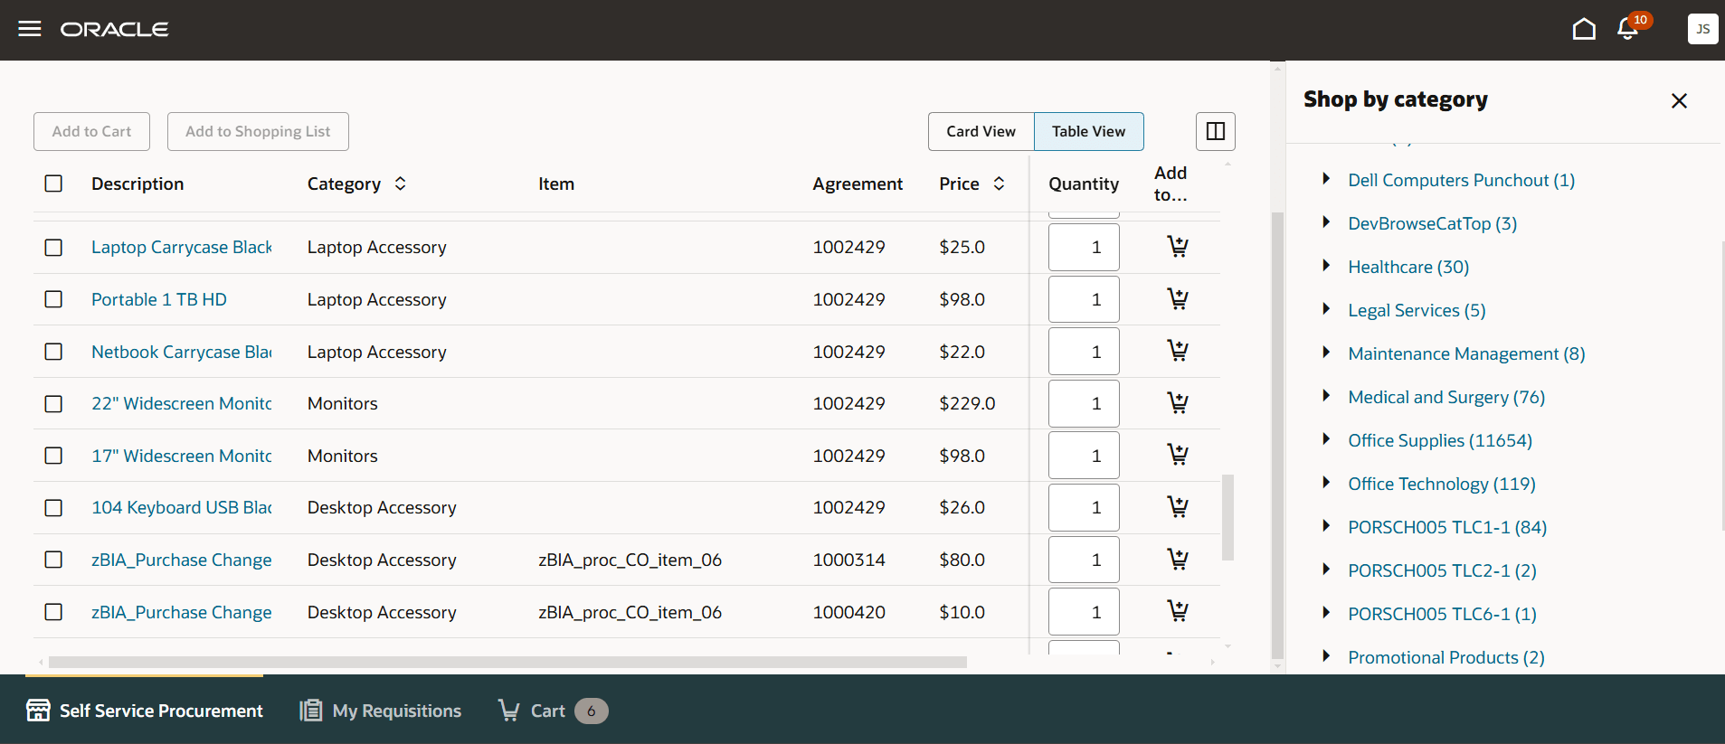The height and width of the screenshot is (744, 1725).
Task: Click the main page vertical scrollbar
Action: point(1277,436)
